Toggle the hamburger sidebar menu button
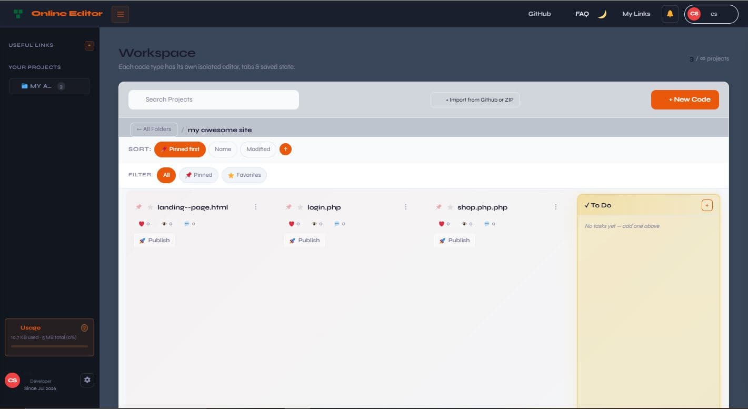This screenshot has height=409, width=748. 120,14
